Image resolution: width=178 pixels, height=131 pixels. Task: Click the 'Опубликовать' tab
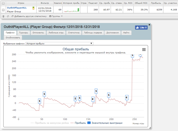[x=13, y=38]
